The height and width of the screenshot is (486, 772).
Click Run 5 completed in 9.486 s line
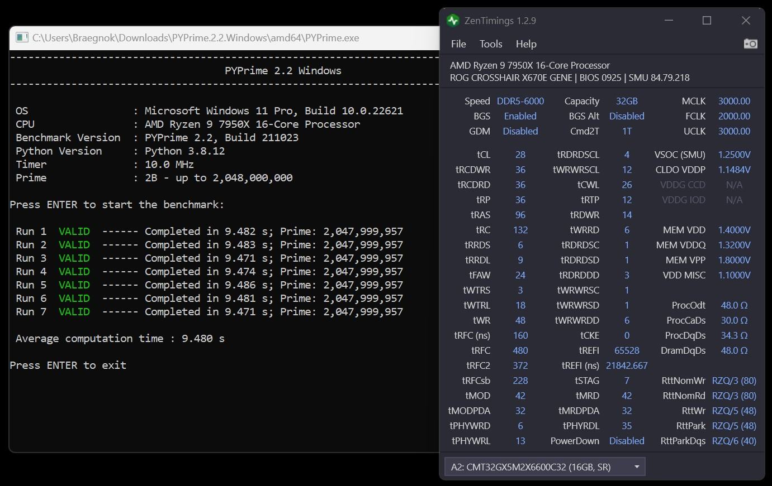tap(209, 285)
